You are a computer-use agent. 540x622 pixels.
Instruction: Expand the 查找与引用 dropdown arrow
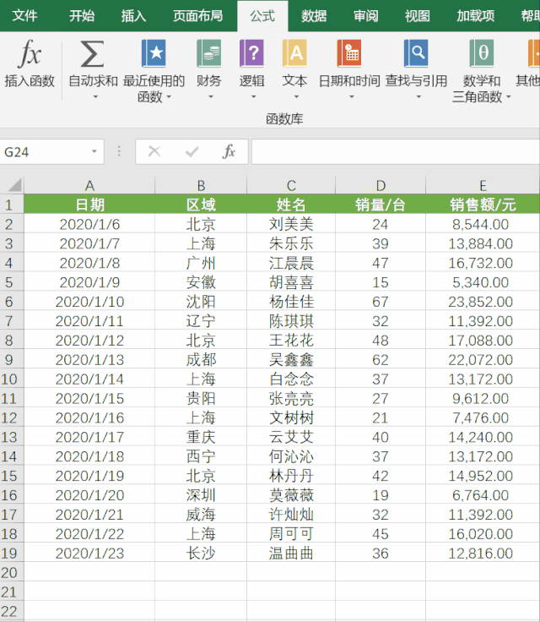tap(418, 97)
